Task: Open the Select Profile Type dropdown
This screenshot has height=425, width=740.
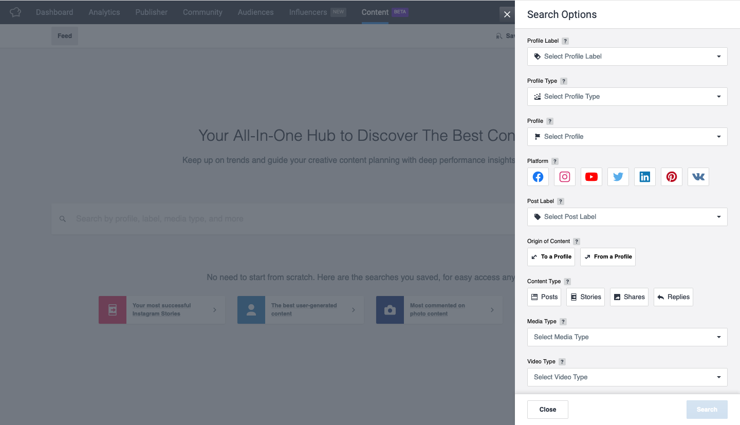Action: (x=627, y=97)
